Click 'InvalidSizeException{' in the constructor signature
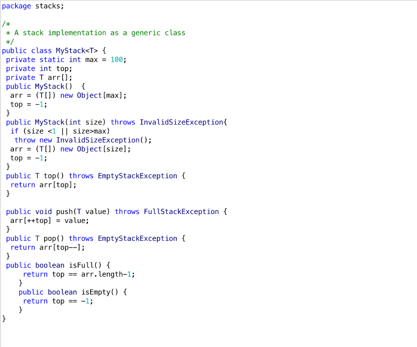 tap(183, 122)
